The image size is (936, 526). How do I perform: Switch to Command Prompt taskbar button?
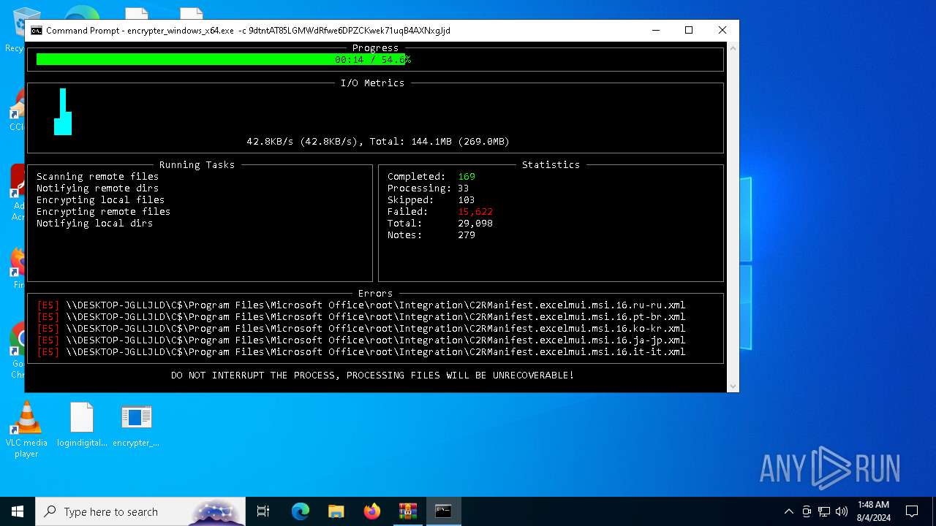tap(443, 511)
